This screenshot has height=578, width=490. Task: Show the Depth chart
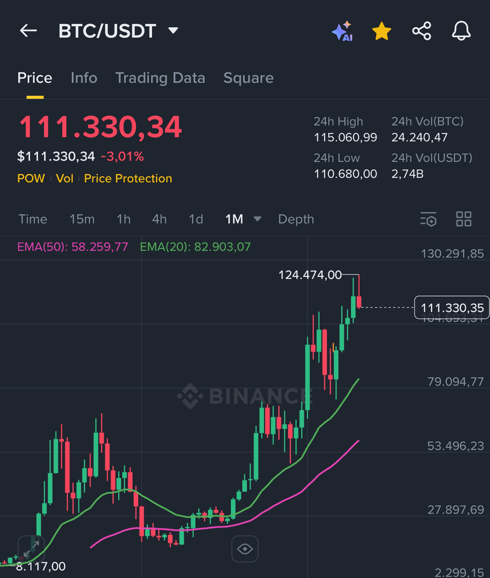click(x=296, y=219)
